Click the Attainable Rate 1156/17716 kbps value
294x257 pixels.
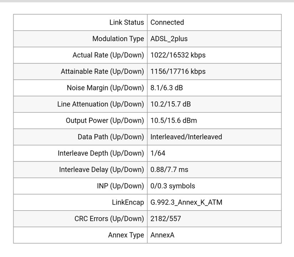pyautogui.click(x=178, y=71)
